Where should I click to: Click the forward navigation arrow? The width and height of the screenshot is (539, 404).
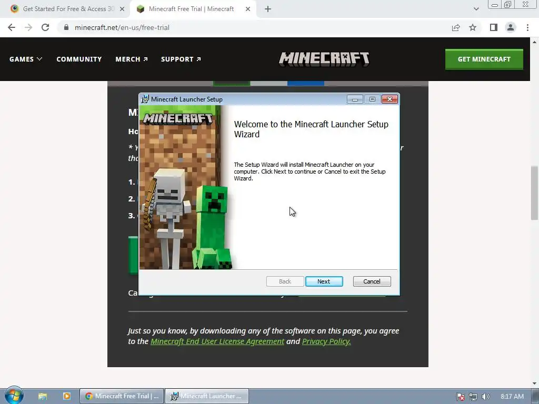tap(28, 27)
